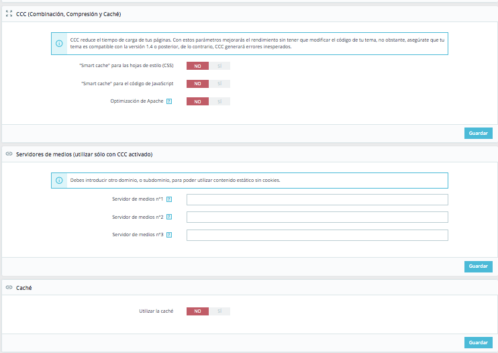Click the Servidores de medios link icon

click(9, 154)
